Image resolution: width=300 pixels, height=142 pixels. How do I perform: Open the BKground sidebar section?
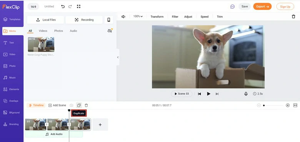click(x=12, y=113)
